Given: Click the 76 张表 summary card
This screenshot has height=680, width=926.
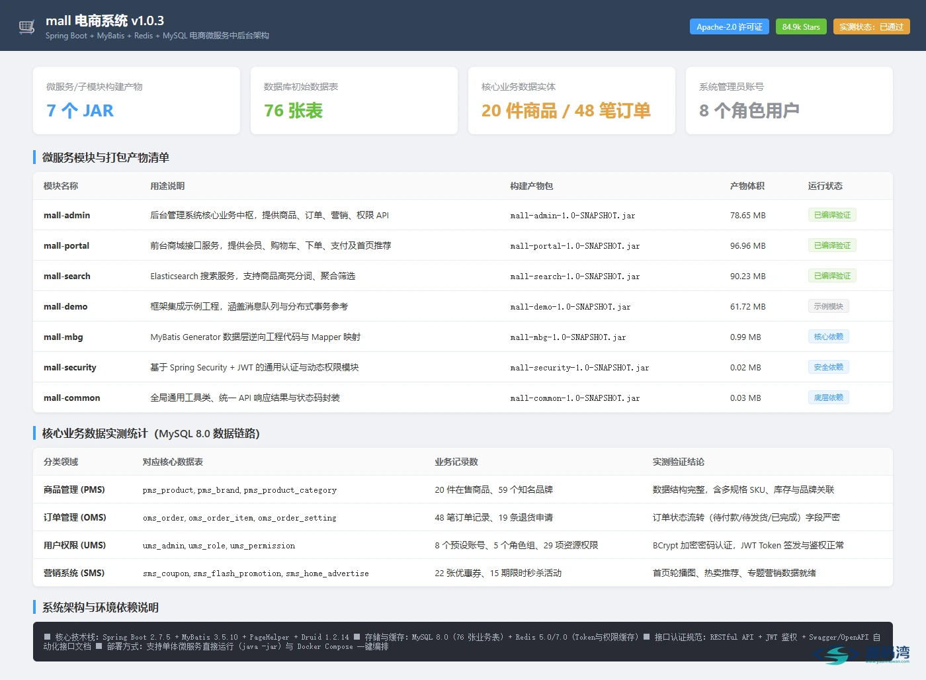Looking at the screenshot, I should (x=354, y=101).
